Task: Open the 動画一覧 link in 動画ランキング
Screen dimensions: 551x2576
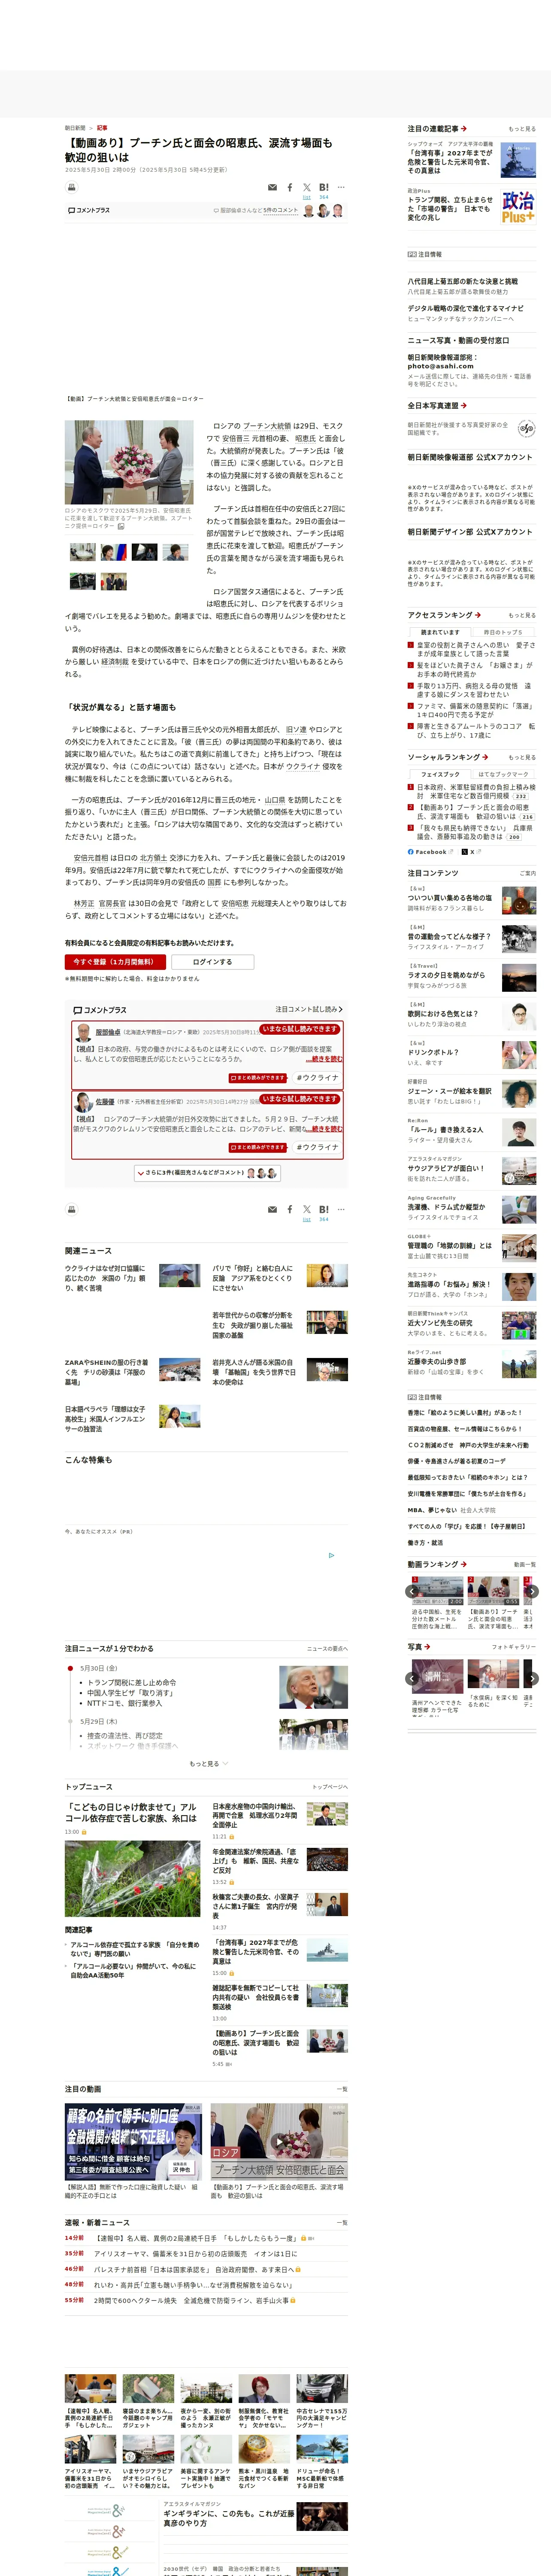Action: tap(524, 1565)
